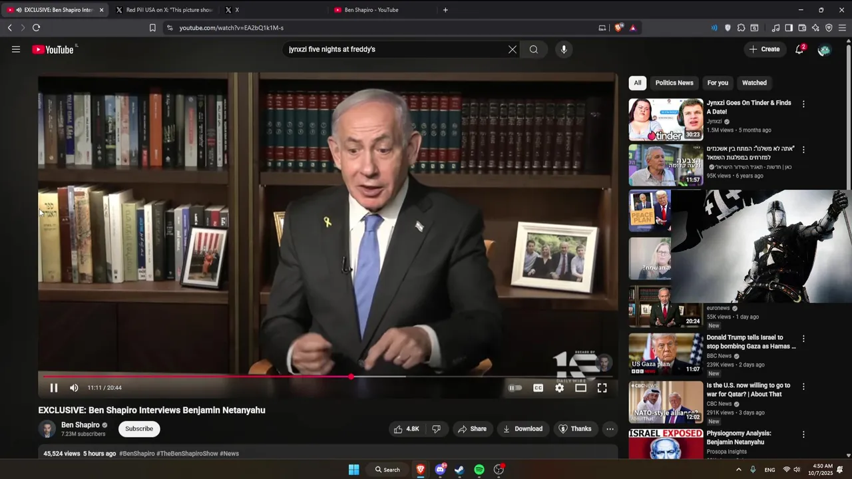Image resolution: width=852 pixels, height=479 pixels.
Task: Open the Ben Shapiro channel name link
Action: pyautogui.click(x=81, y=424)
